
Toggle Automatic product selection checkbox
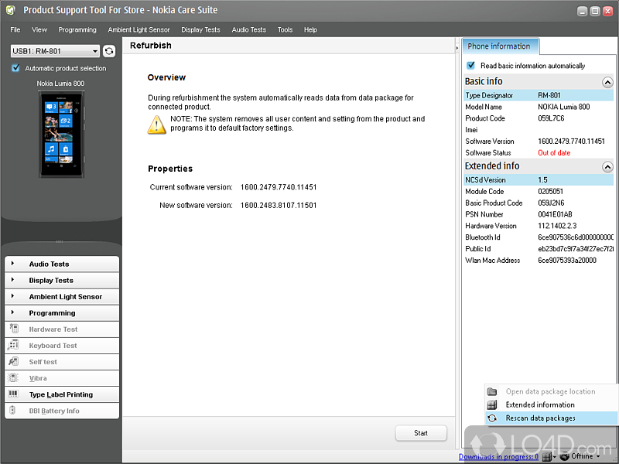pyautogui.click(x=16, y=68)
